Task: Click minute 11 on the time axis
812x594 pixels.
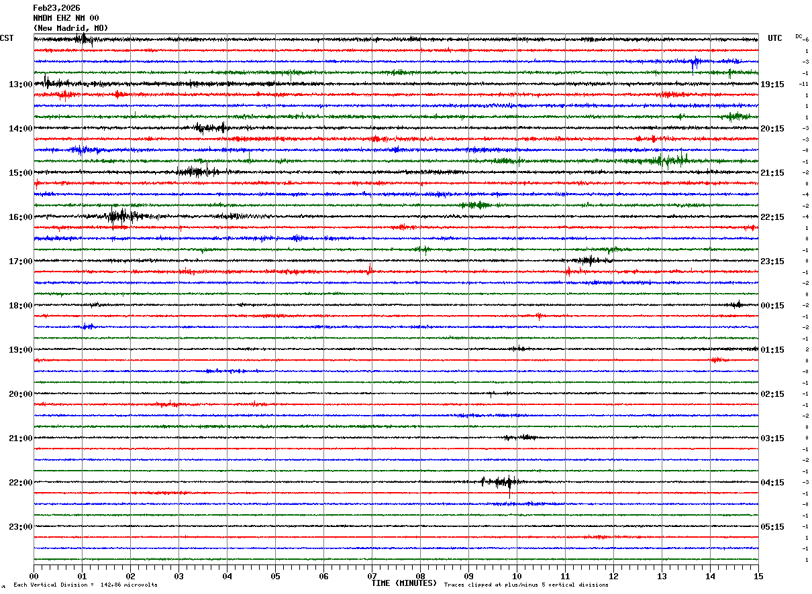Action: coord(565,576)
